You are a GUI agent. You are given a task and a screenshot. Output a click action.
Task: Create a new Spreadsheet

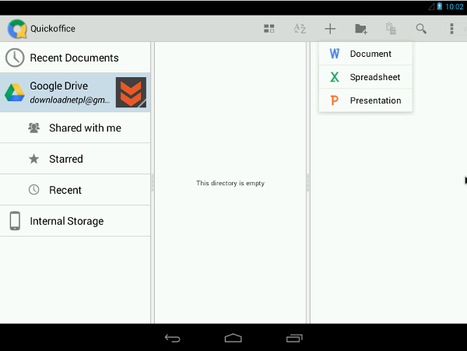click(x=366, y=77)
